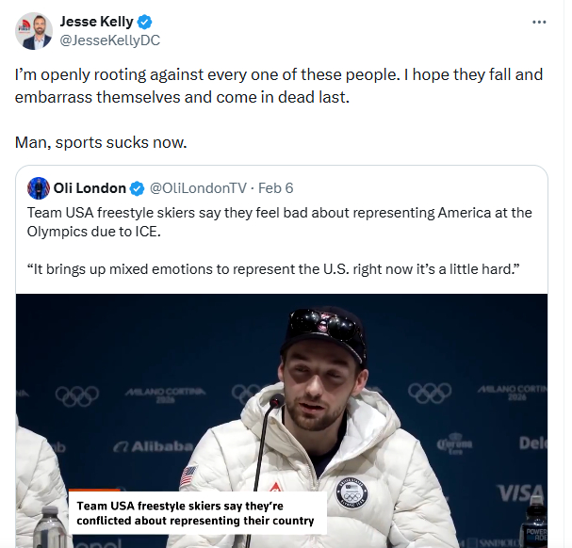This screenshot has width=572, height=548.
Task: Click Oli London's small avatar
Action: point(39,187)
